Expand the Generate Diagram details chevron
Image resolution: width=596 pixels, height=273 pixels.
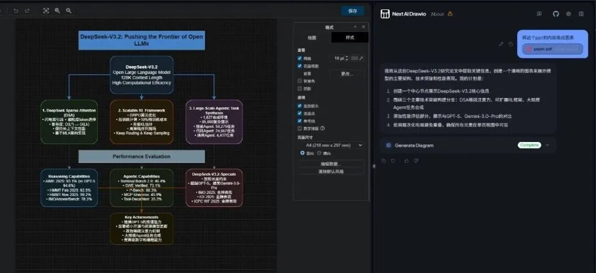tap(547, 145)
